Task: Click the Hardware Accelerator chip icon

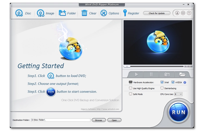Action: [x=130, y=82]
